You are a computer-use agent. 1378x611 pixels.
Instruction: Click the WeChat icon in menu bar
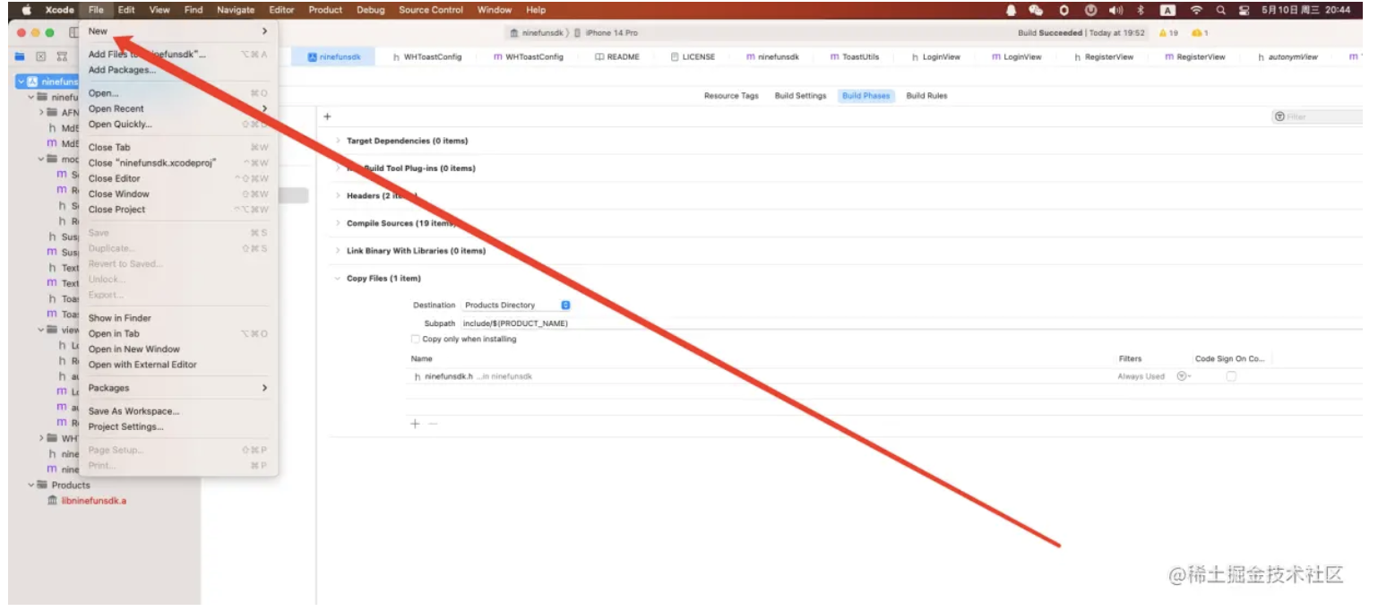[1037, 10]
